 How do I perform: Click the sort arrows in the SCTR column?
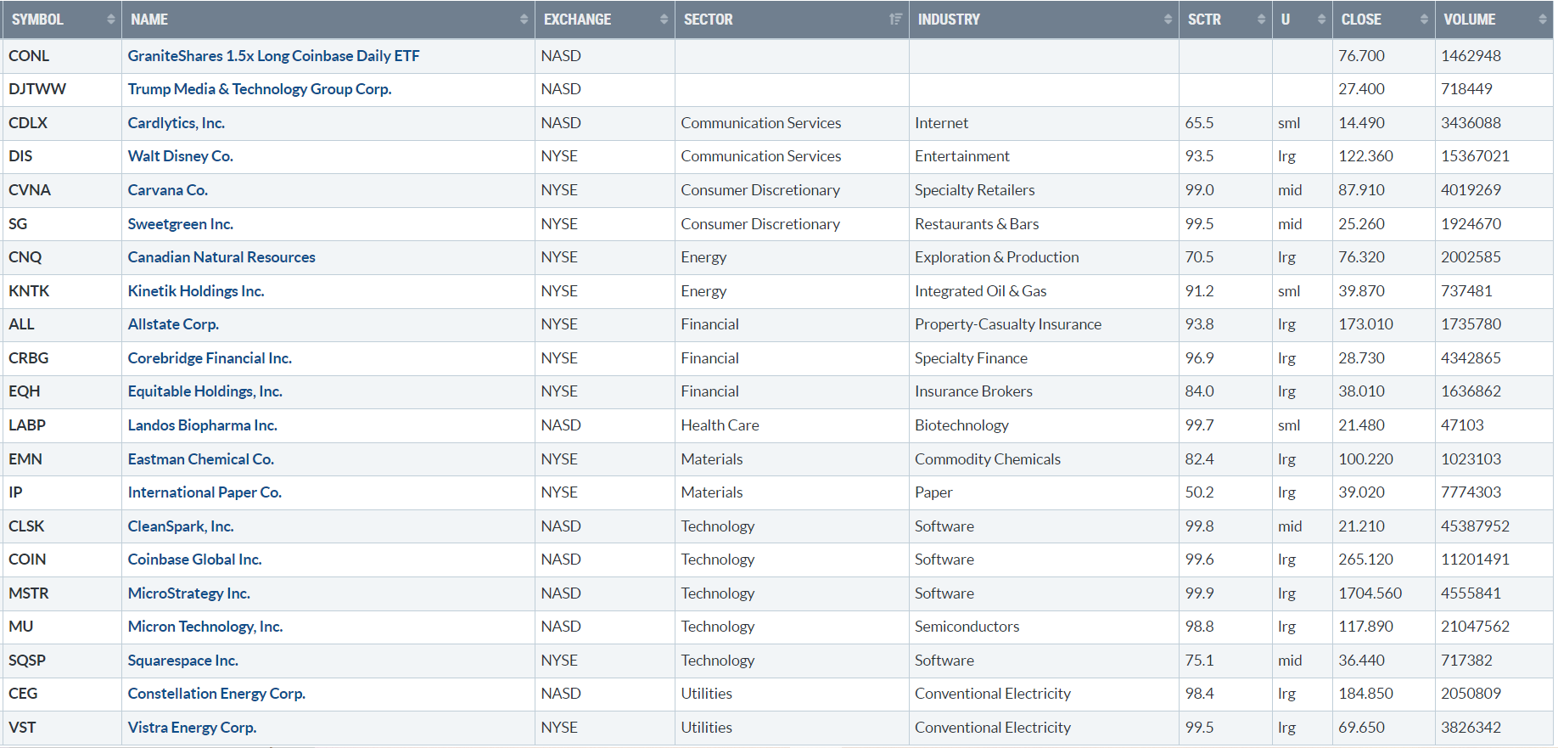click(x=1261, y=20)
